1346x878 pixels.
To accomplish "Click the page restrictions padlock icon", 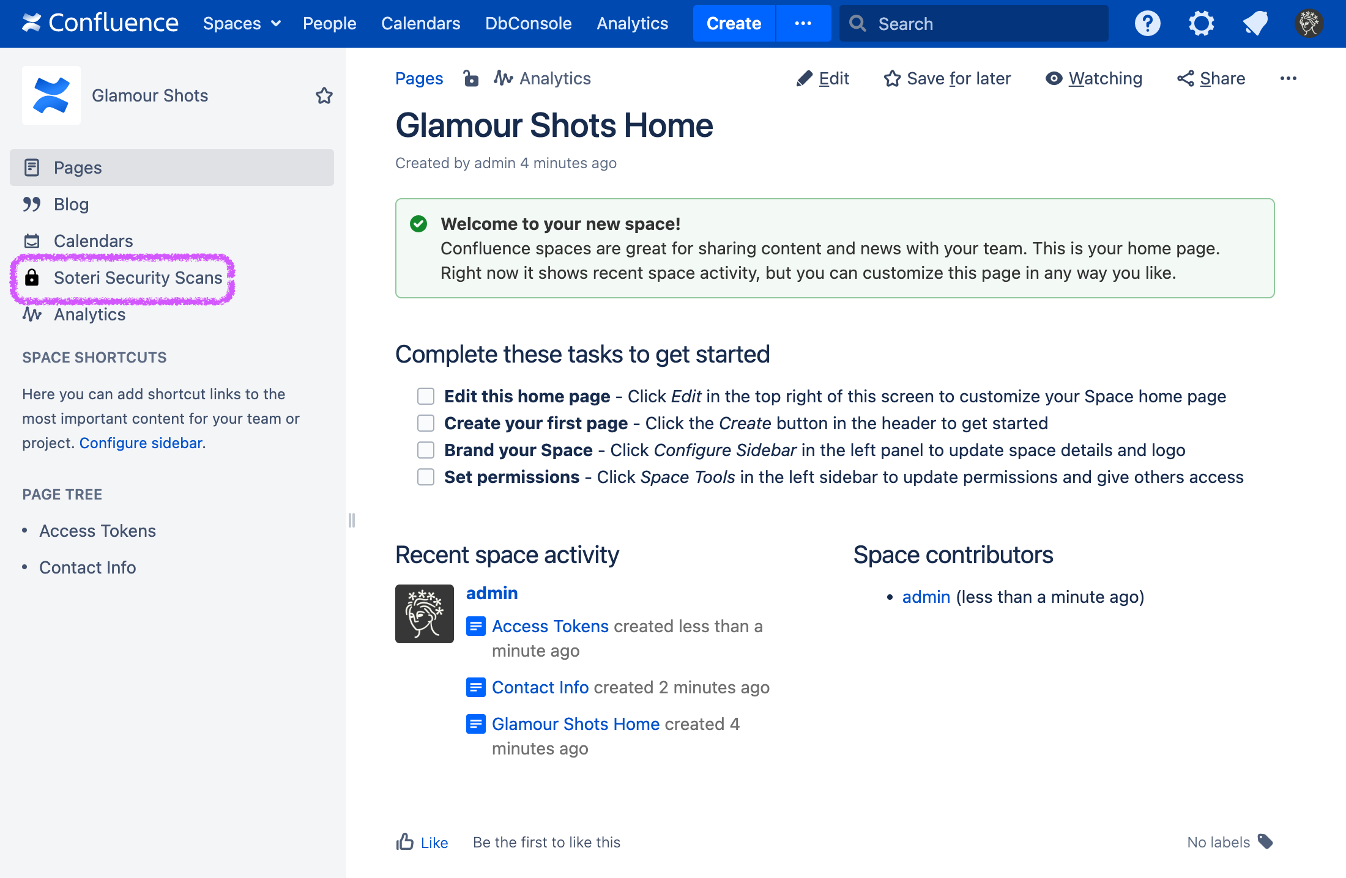I will pyautogui.click(x=470, y=78).
